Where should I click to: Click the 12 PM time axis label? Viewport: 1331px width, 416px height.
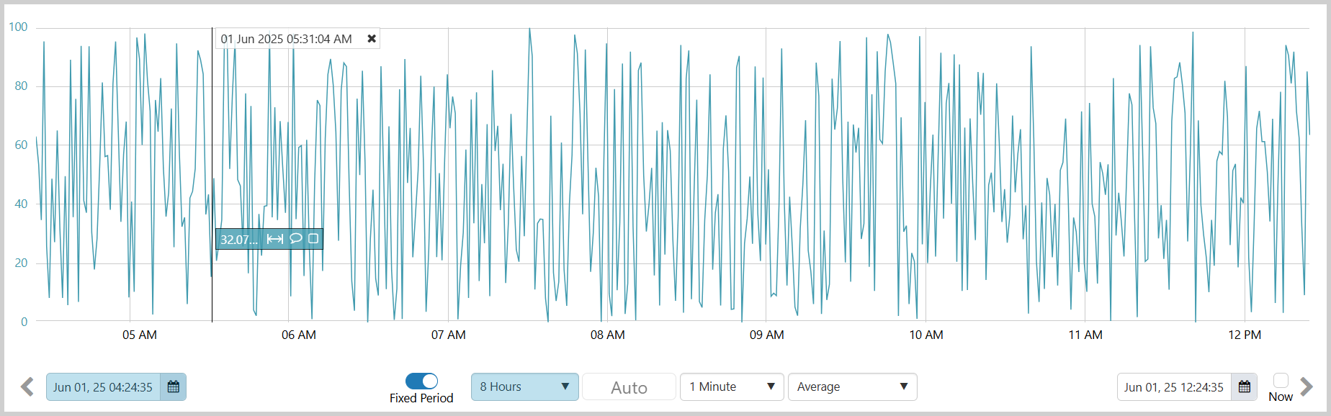coord(1244,335)
